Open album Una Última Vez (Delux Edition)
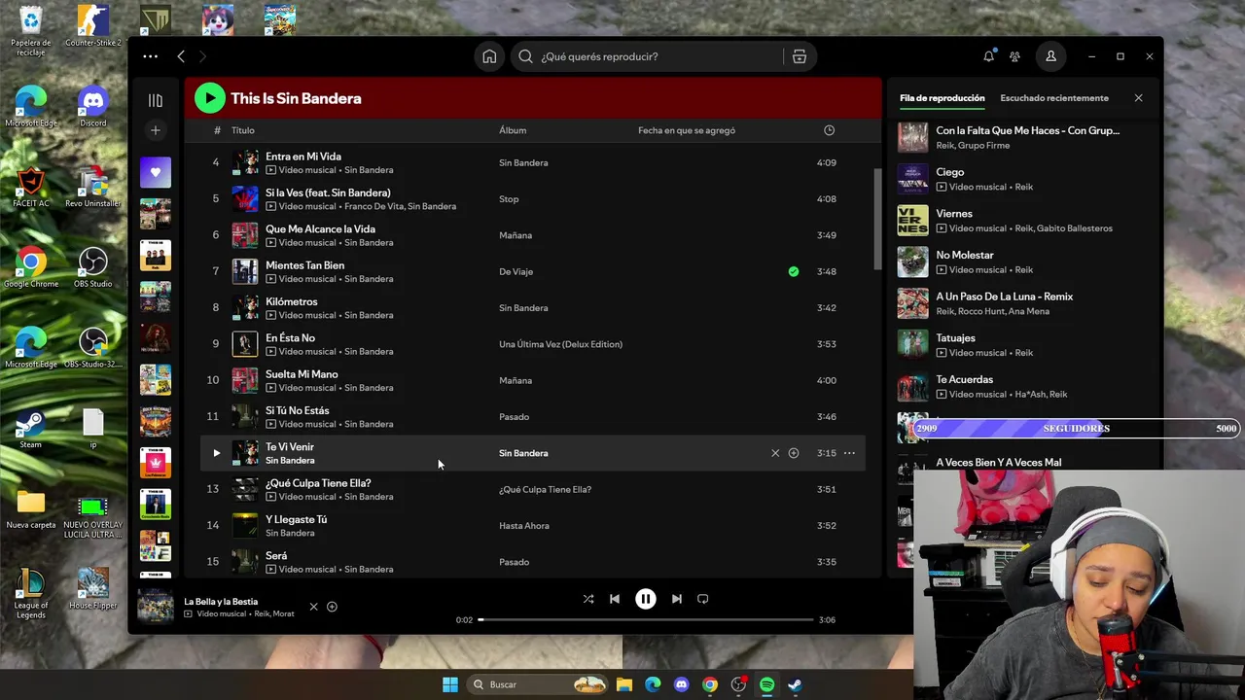This screenshot has height=700, width=1245. point(560,344)
